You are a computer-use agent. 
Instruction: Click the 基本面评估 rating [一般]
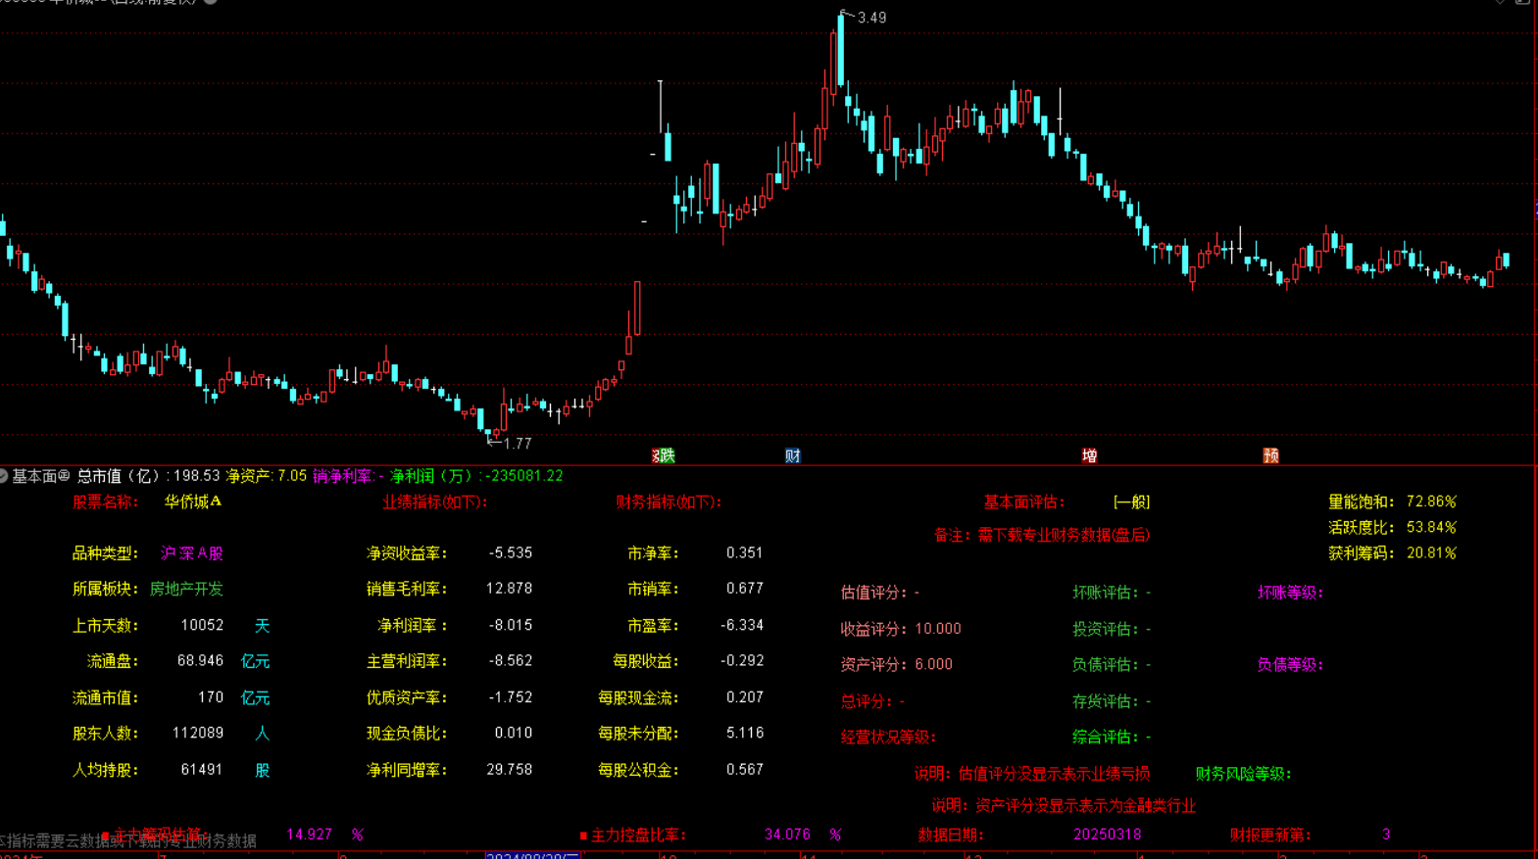pyautogui.click(x=1131, y=501)
